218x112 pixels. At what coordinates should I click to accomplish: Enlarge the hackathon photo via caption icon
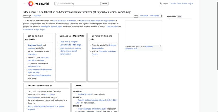(x=161, y=46)
